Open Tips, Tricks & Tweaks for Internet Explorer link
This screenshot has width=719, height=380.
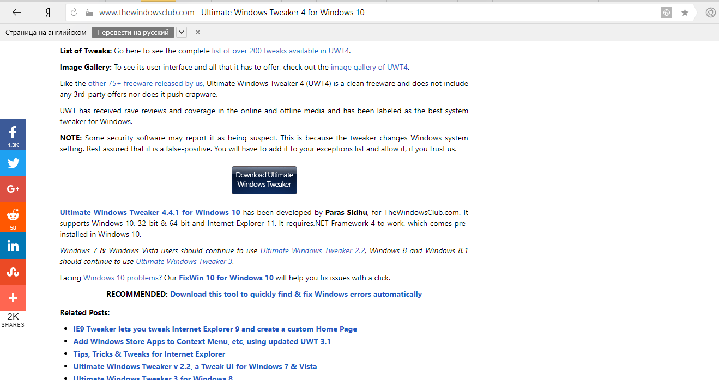[x=149, y=354]
